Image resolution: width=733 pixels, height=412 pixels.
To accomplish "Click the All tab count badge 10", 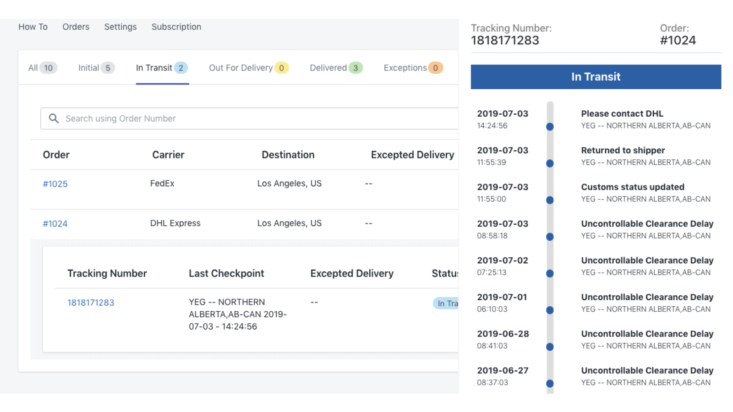I will [48, 68].
